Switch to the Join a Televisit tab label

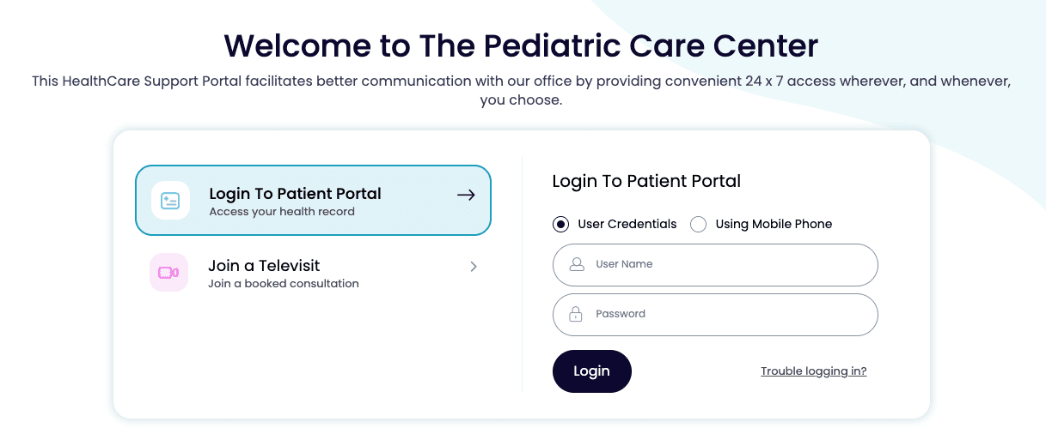click(x=264, y=266)
